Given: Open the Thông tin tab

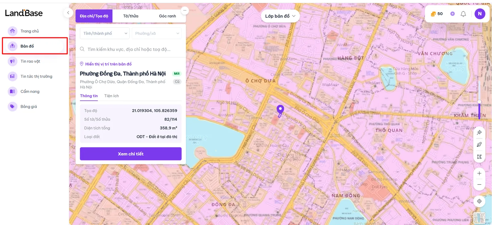Looking at the screenshot, I should click(89, 96).
